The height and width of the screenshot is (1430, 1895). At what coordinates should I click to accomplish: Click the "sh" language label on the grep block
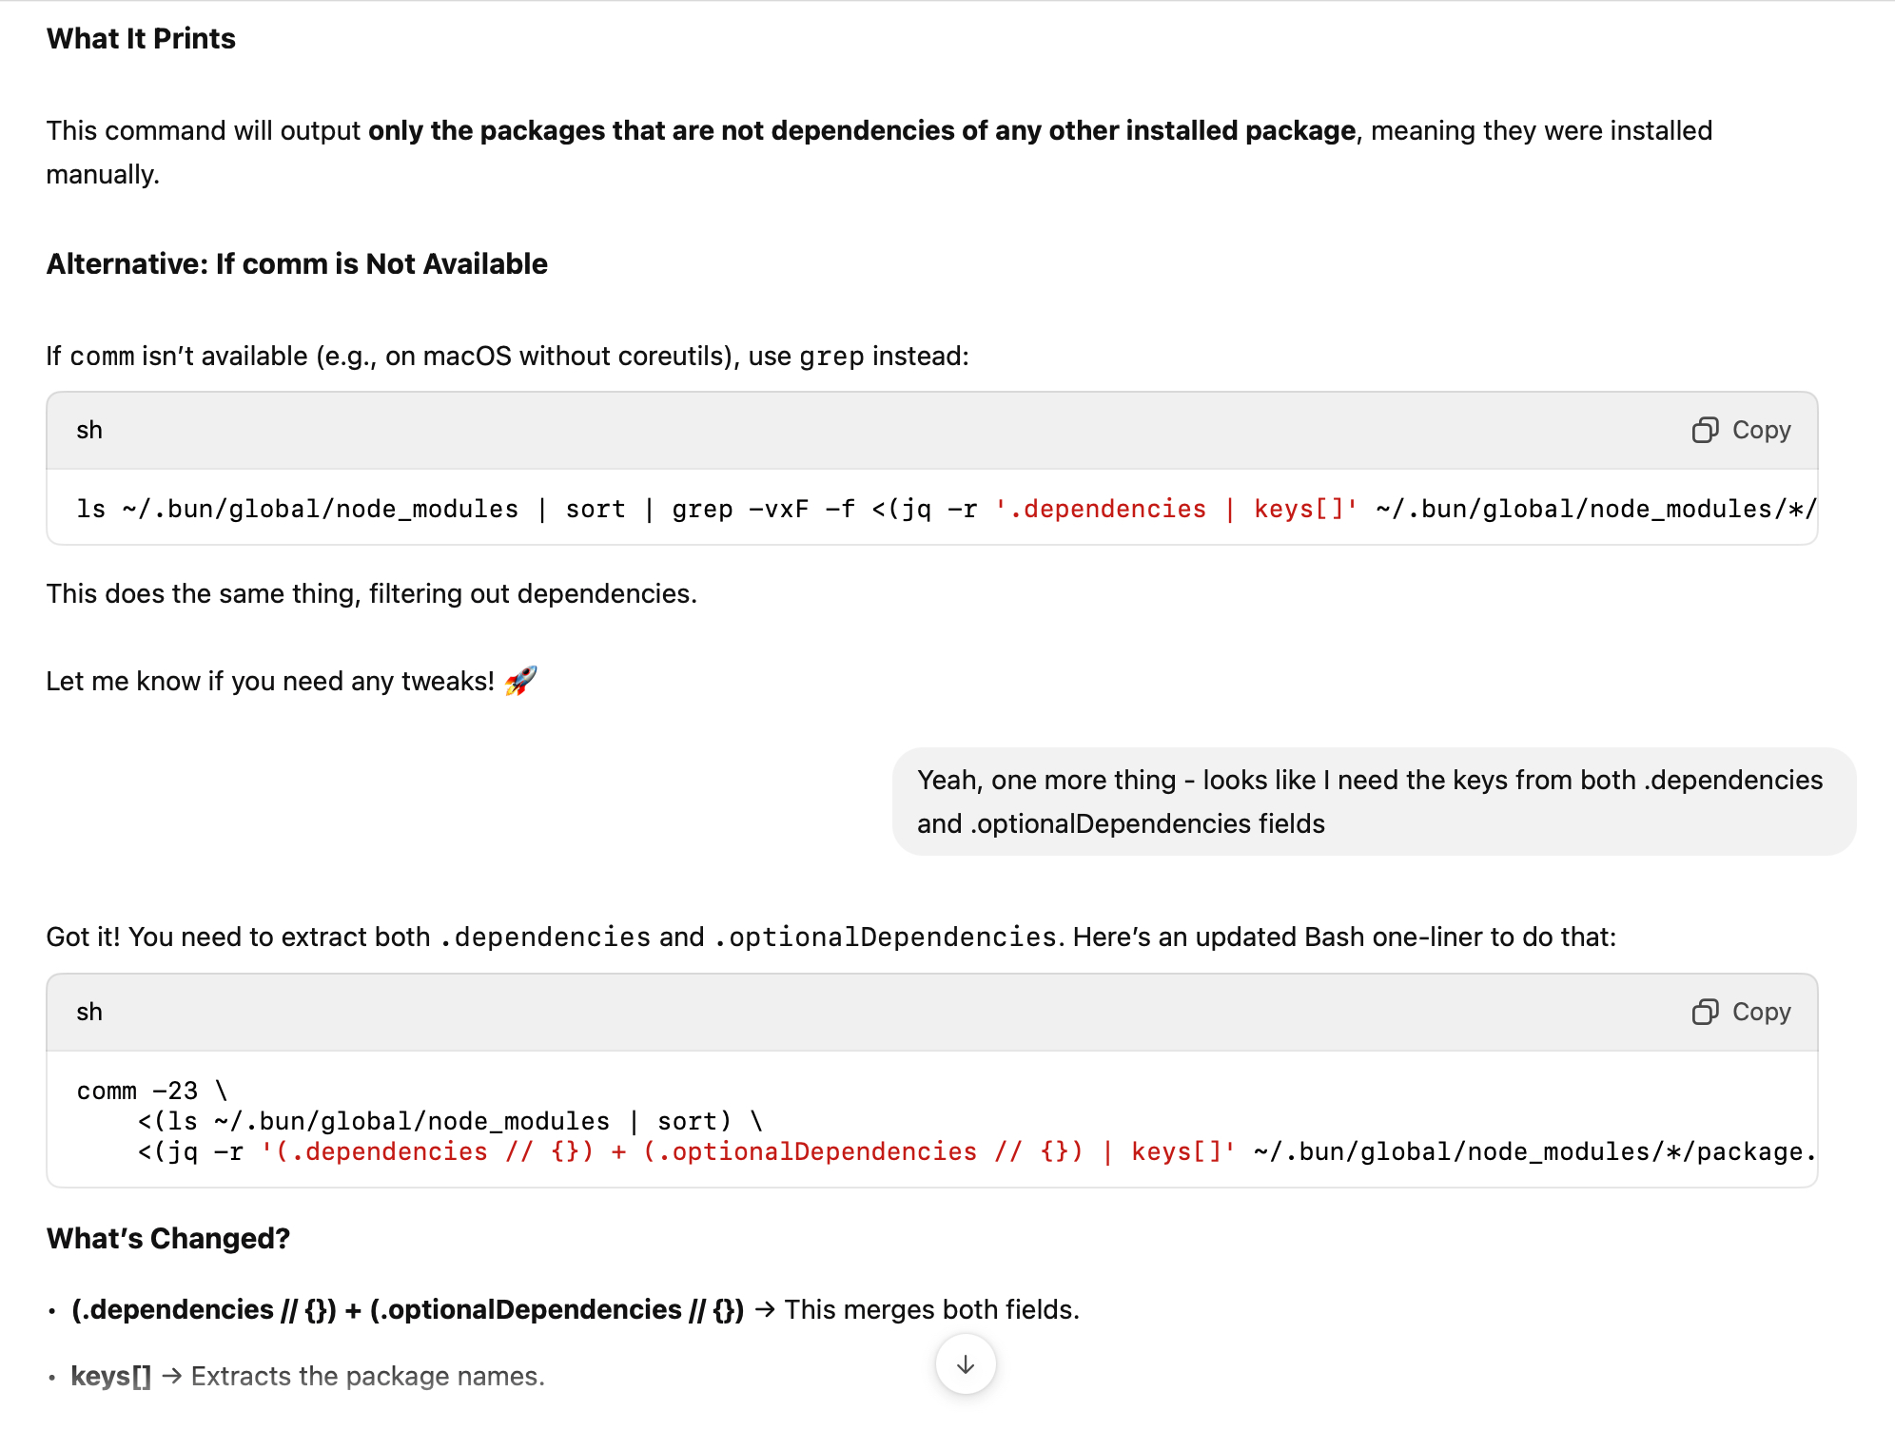click(x=89, y=431)
